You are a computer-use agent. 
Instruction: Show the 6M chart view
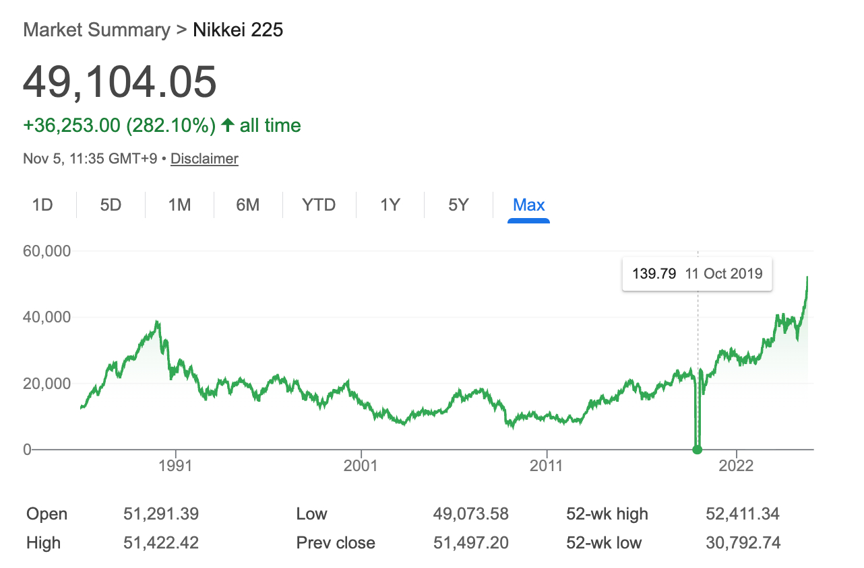[248, 205]
